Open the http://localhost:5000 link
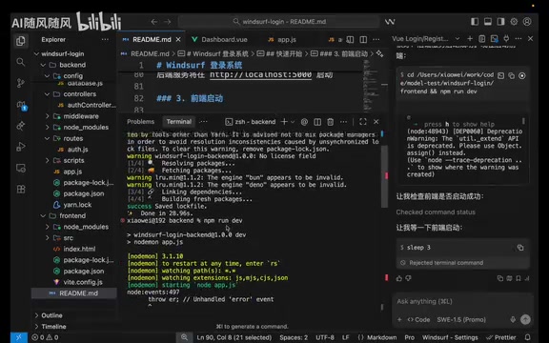Viewport: 549px width, 343px height. [x=260, y=74]
